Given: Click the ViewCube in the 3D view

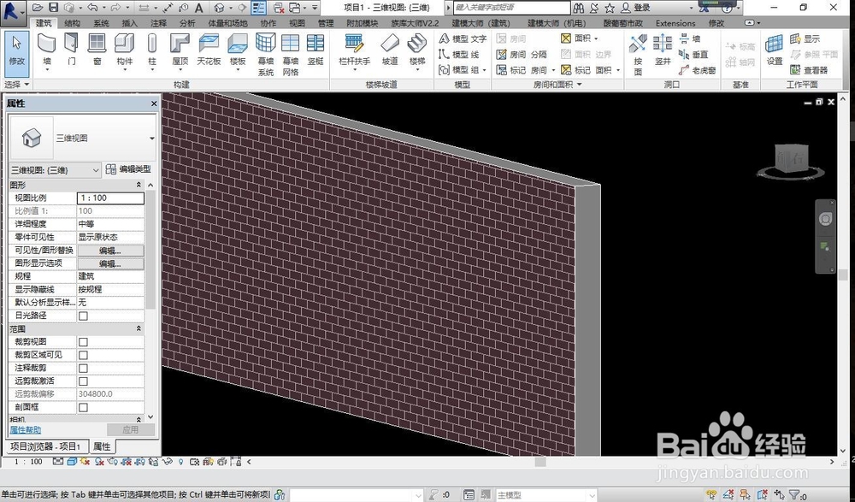Looking at the screenshot, I should click(x=791, y=160).
